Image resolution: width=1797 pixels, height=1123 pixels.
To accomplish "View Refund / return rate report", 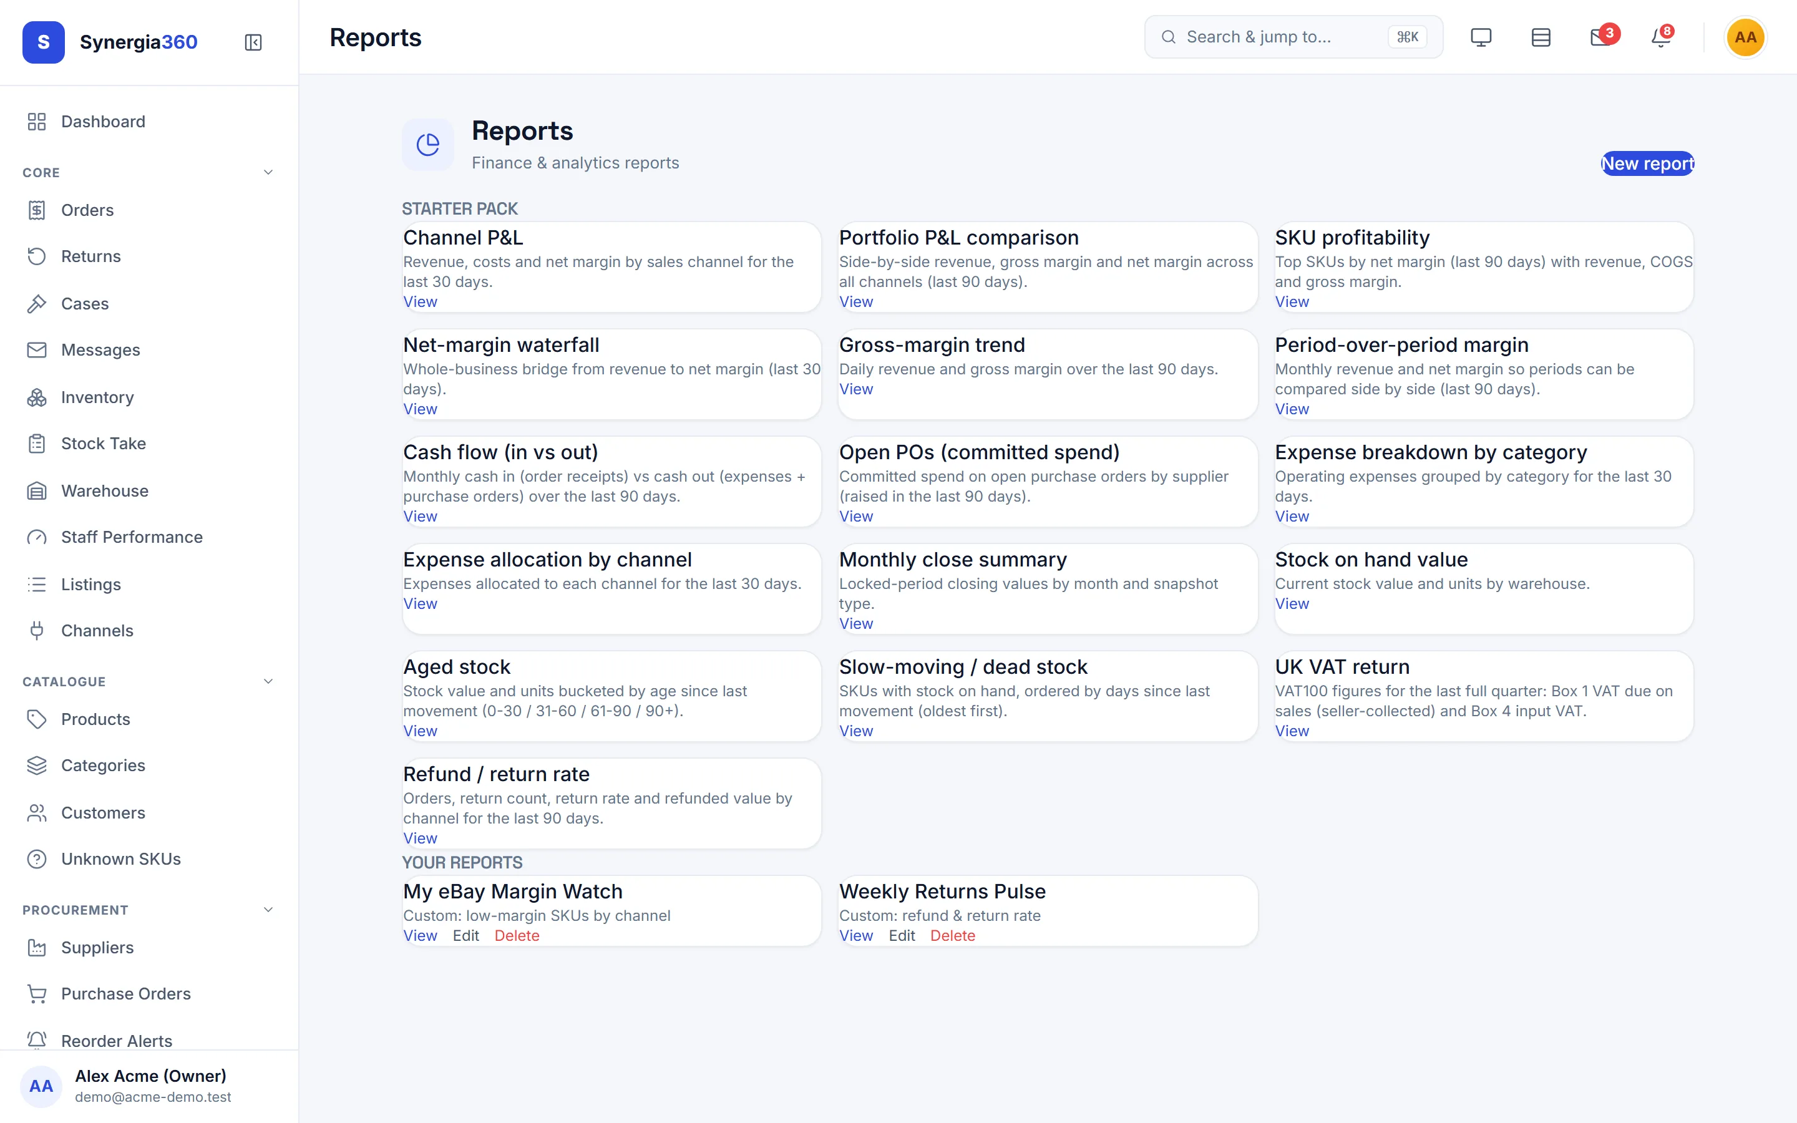I will coord(419,838).
